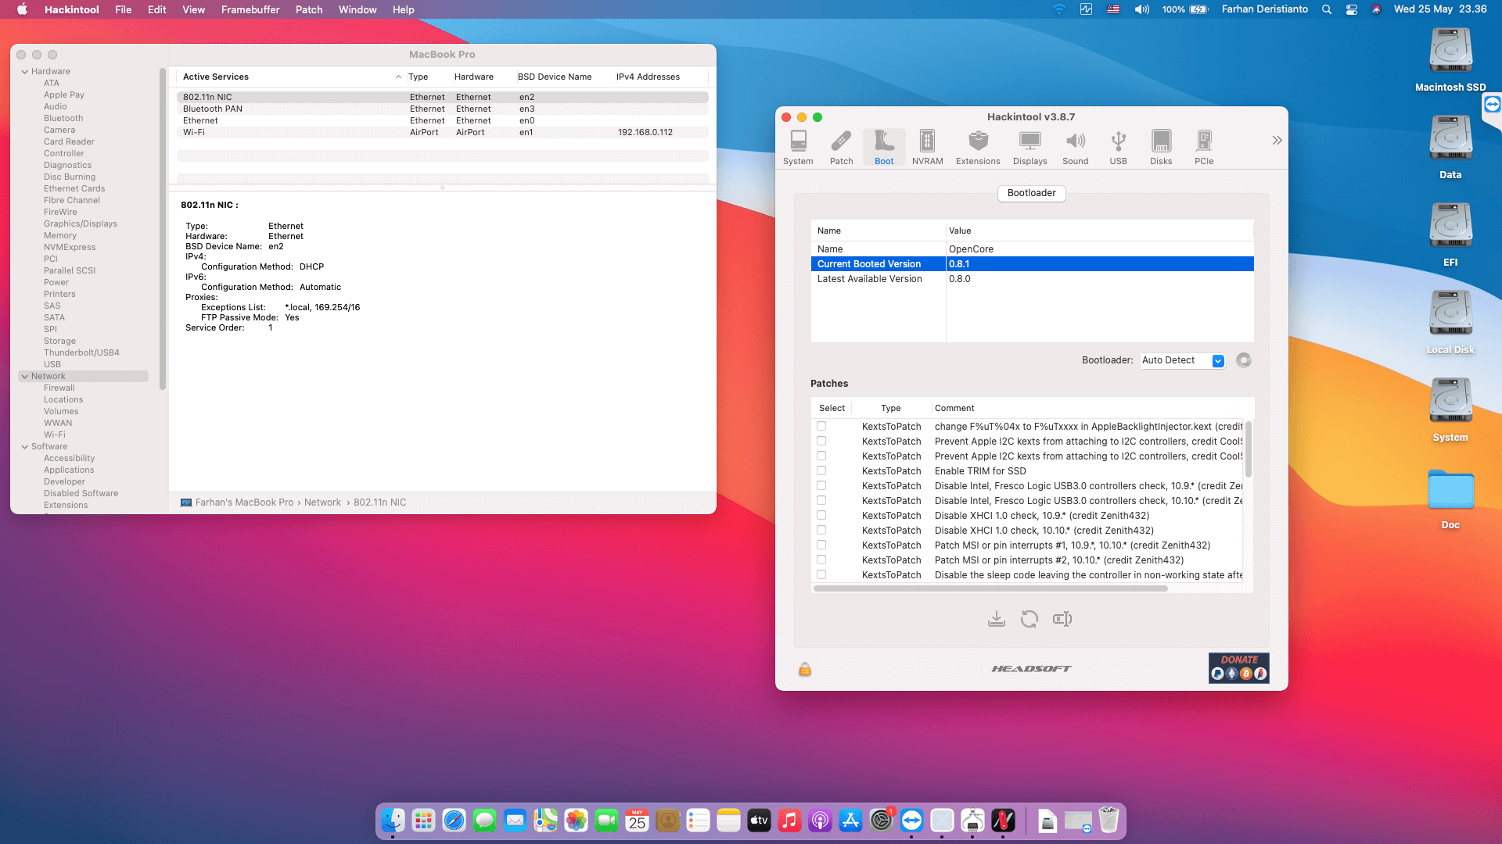1502x844 pixels.
Task: Check the Disable XHCI 1.0 check 10.9 patch
Action: pos(821,515)
